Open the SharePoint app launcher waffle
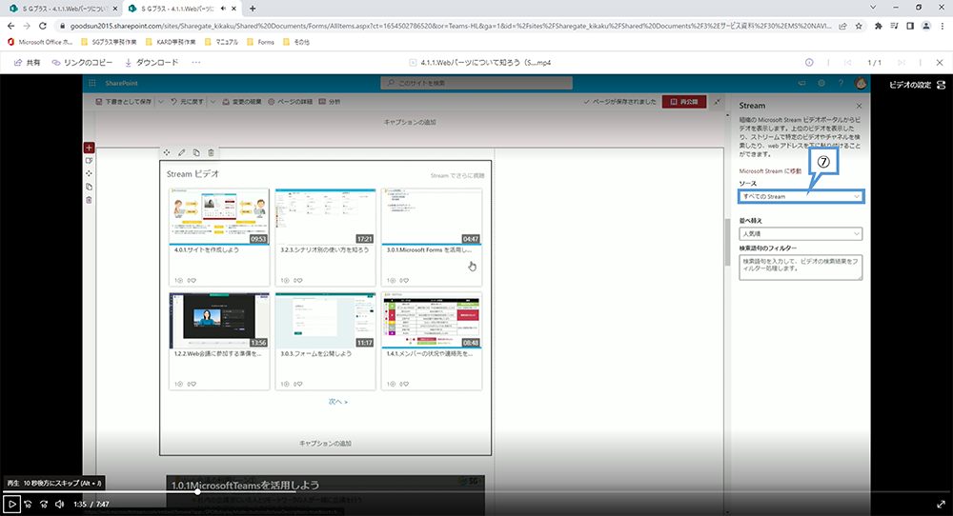The width and height of the screenshot is (953, 516). pyautogui.click(x=92, y=83)
